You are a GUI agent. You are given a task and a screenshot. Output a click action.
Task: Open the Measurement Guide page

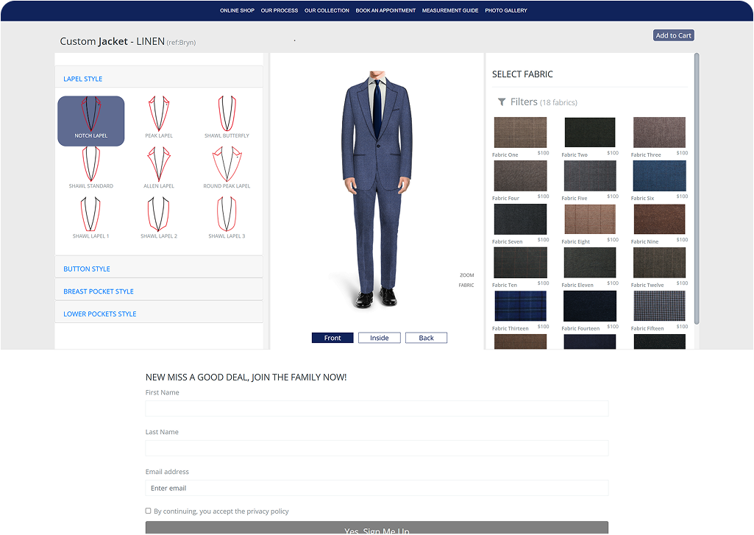tap(451, 10)
